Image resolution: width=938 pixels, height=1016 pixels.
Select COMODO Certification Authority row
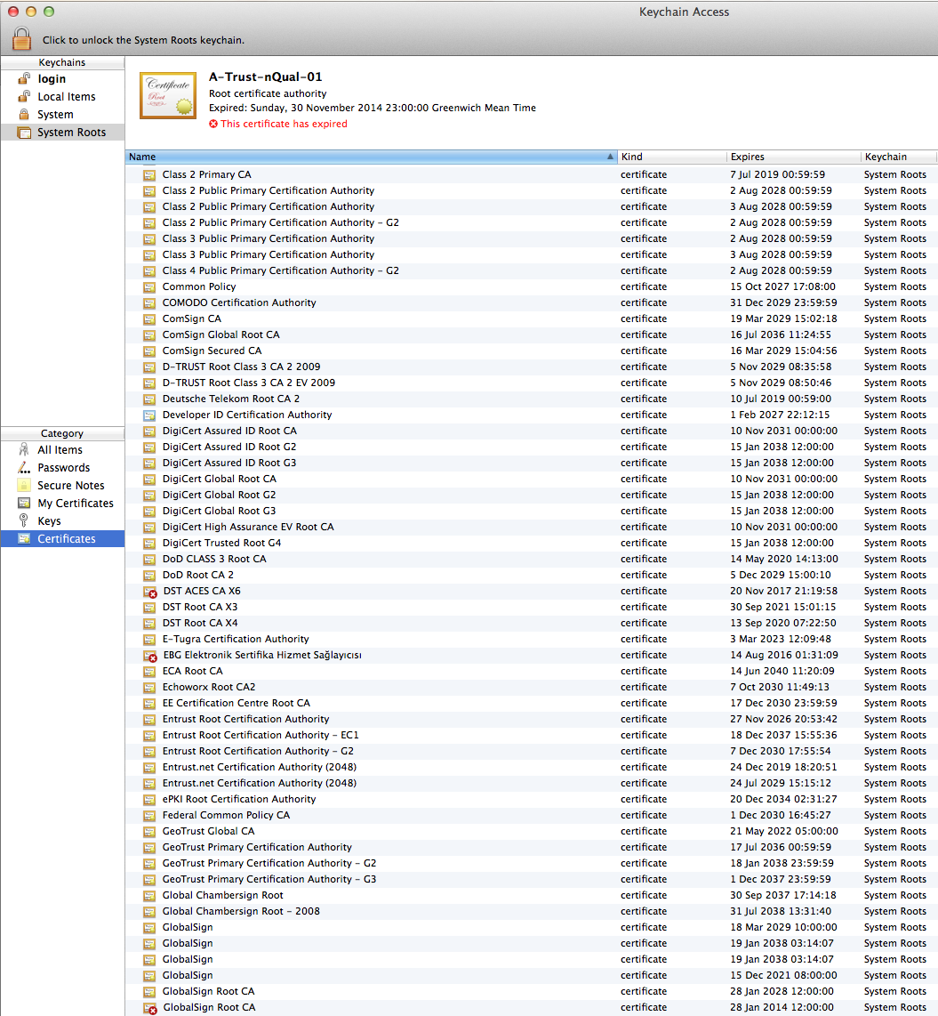pyautogui.click(x=531, y=302)
